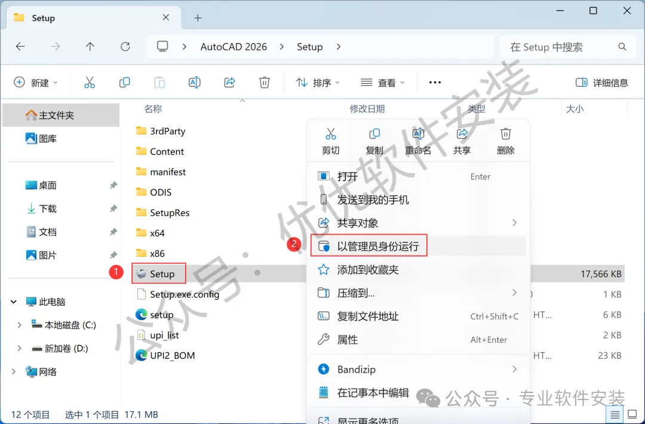Click Cut (剪切) in the context menu

(331, 141)
